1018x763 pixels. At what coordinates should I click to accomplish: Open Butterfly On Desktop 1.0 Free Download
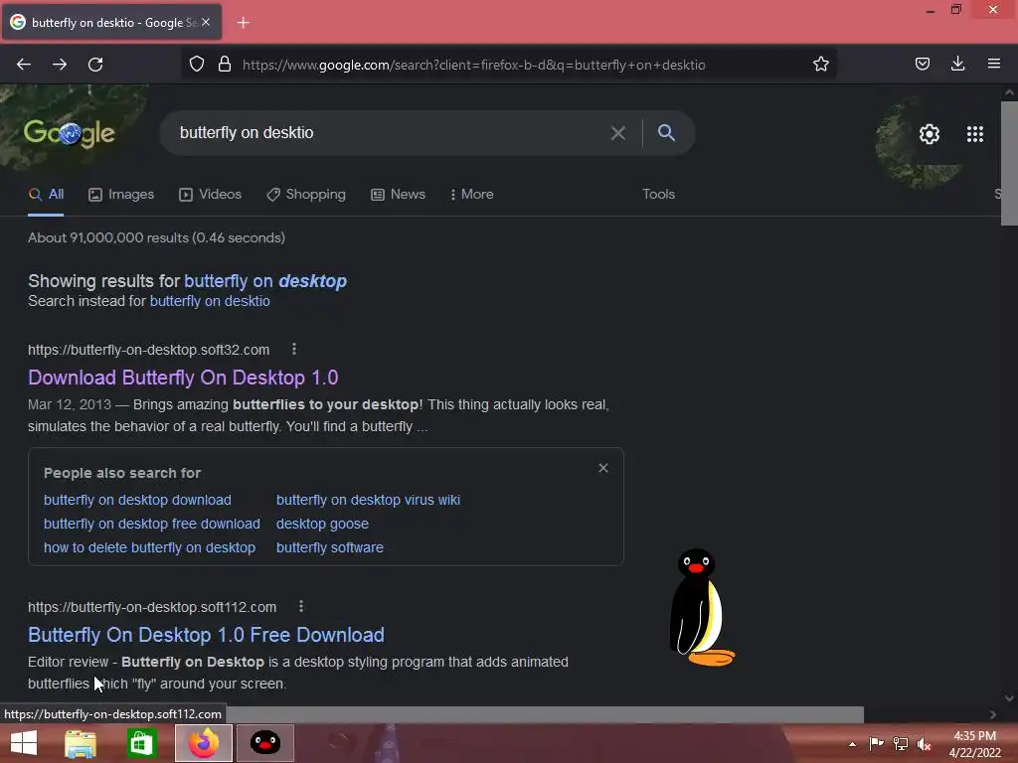tap(206, 635)
